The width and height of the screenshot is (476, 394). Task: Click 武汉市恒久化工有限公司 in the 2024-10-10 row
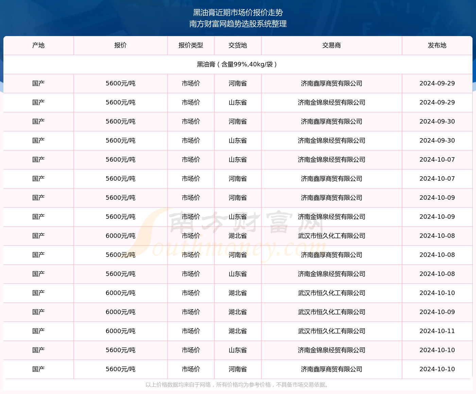[331, 293]
